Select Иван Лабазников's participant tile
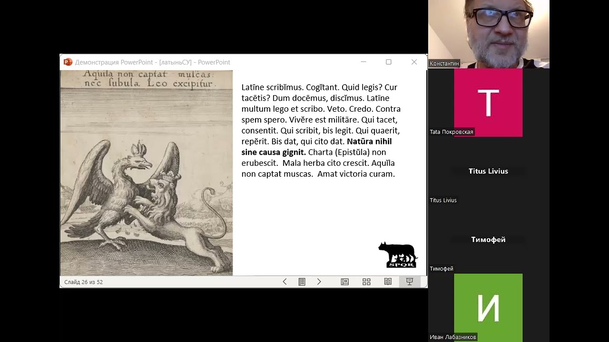The image size is (609, 342). (489, 308)
